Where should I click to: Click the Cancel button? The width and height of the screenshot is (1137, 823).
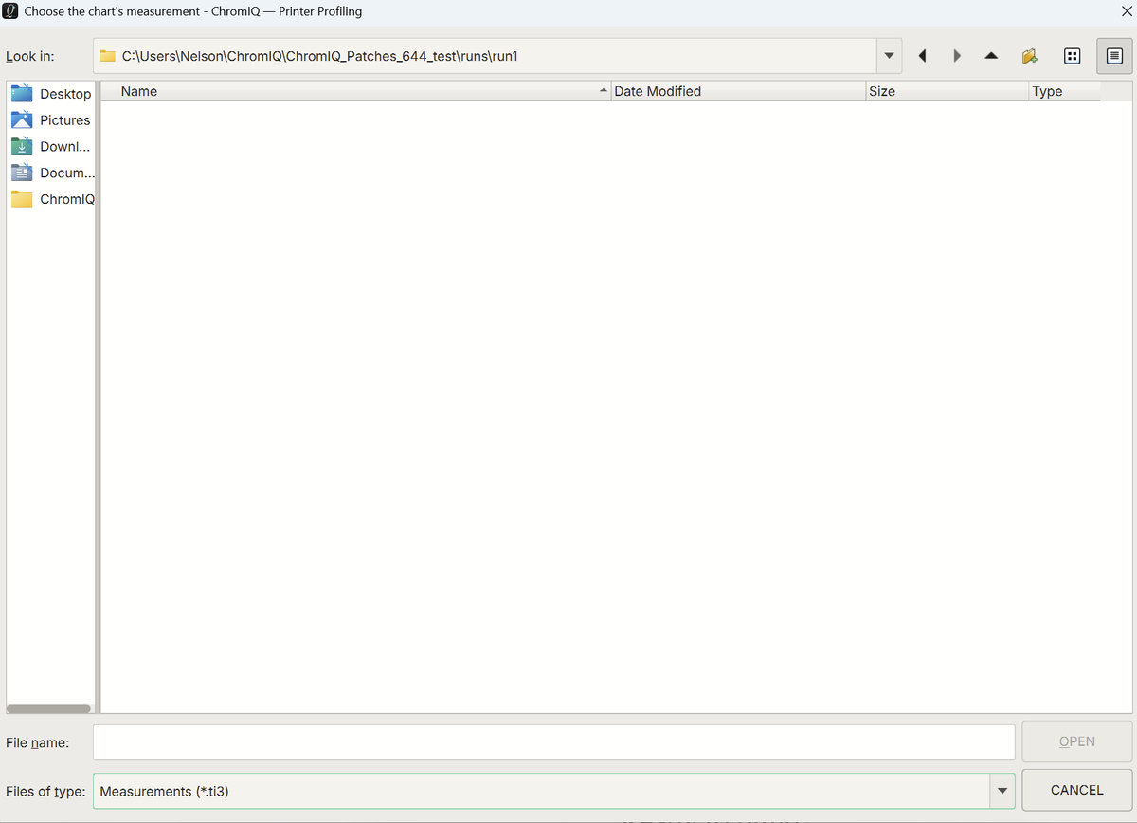[1077, 790]
